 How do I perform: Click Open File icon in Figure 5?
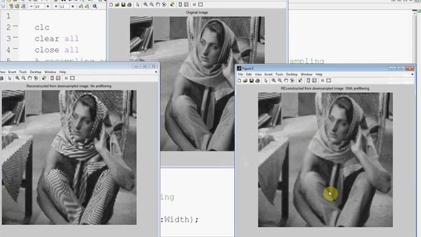coord(245,80)
